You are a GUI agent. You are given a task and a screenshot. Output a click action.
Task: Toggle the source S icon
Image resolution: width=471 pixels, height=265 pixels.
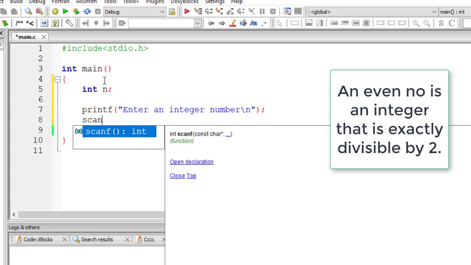pos(441,23)
